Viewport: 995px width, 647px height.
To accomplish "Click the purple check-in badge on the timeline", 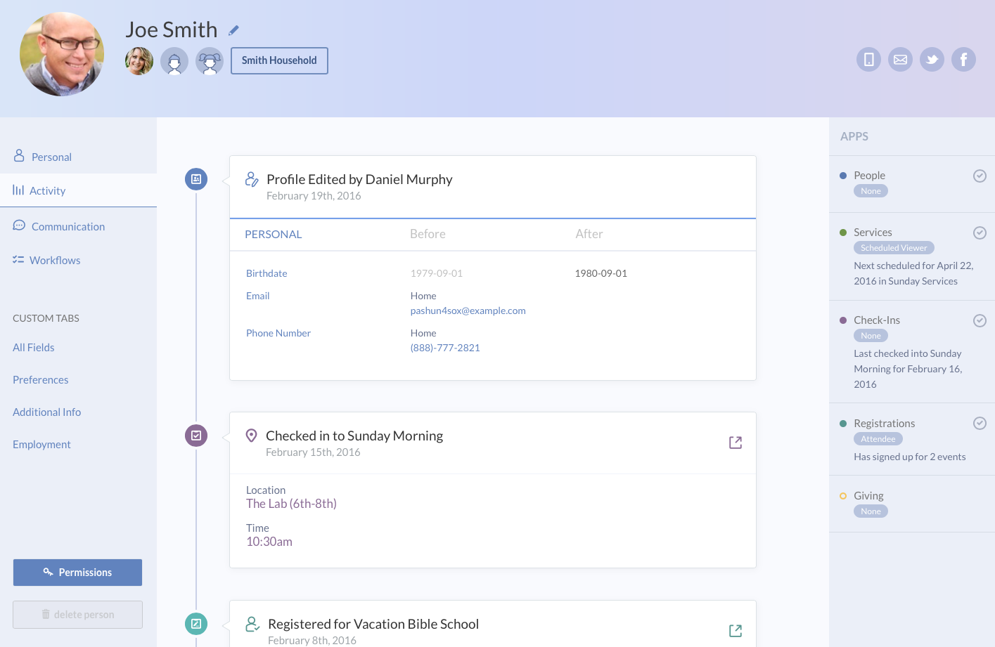I will (196, 435).
